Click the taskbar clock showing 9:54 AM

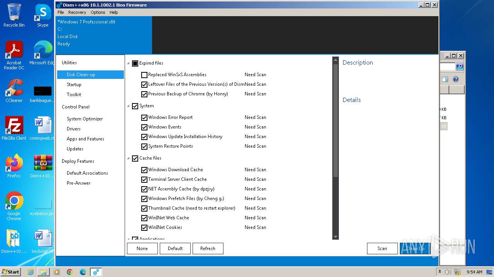point(474,272)
